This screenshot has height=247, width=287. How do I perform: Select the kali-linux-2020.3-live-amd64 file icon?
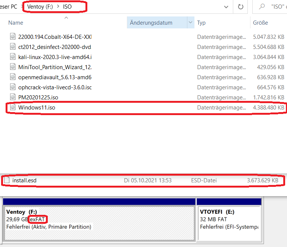click(12, 57)
